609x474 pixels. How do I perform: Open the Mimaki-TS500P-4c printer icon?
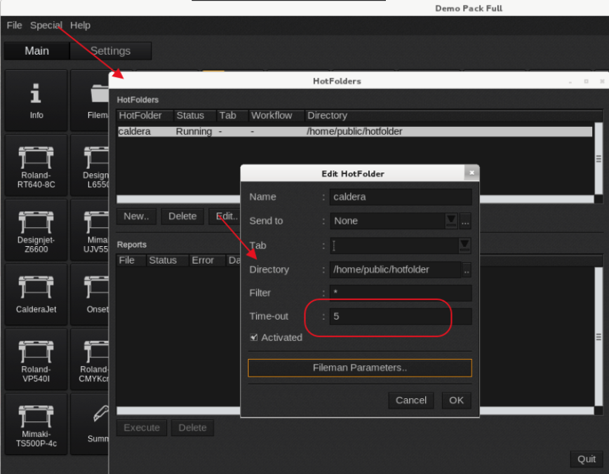point(36,424)
